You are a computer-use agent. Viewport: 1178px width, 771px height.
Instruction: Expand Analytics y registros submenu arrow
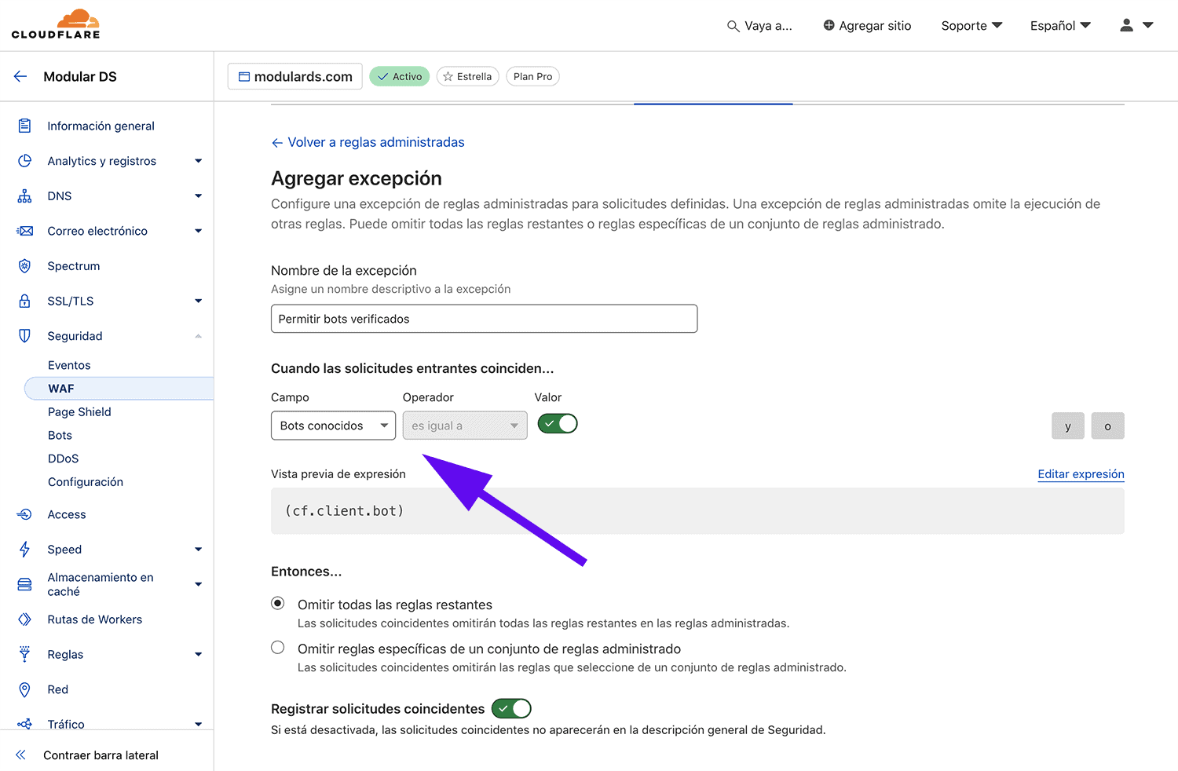[x=198, y=161]
